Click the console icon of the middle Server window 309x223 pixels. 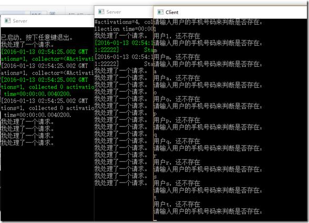click(x=101, y=12)
